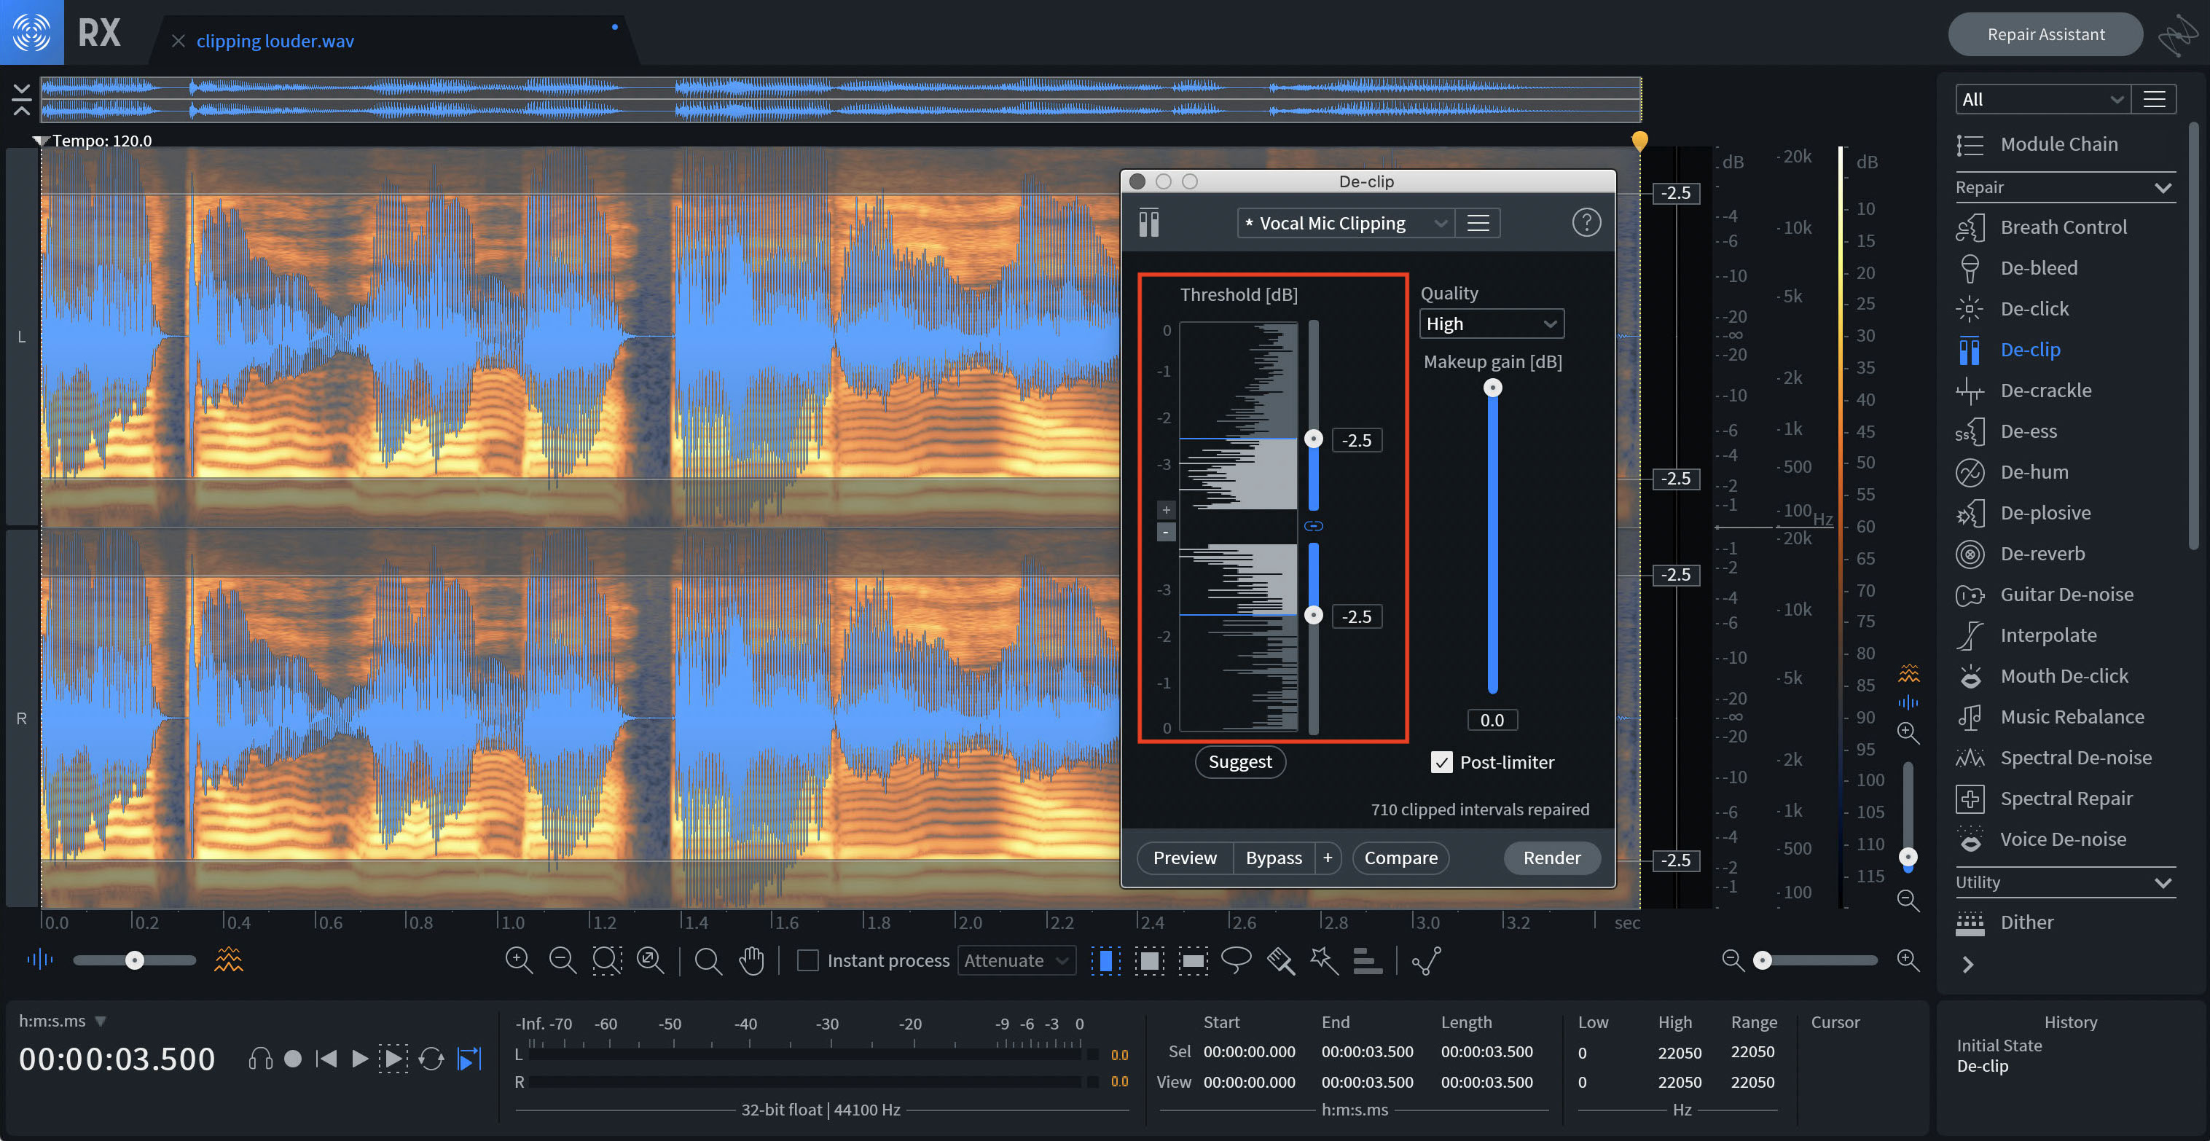Enable the Instant process checkbox
This screenshot has height=1141, width=2210.
tap(807, 960)
